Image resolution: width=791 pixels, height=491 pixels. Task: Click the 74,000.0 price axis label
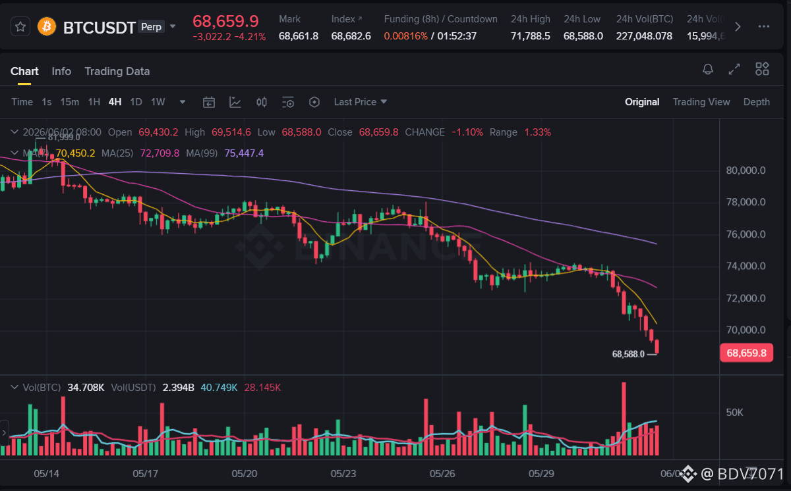pos(746,266)
